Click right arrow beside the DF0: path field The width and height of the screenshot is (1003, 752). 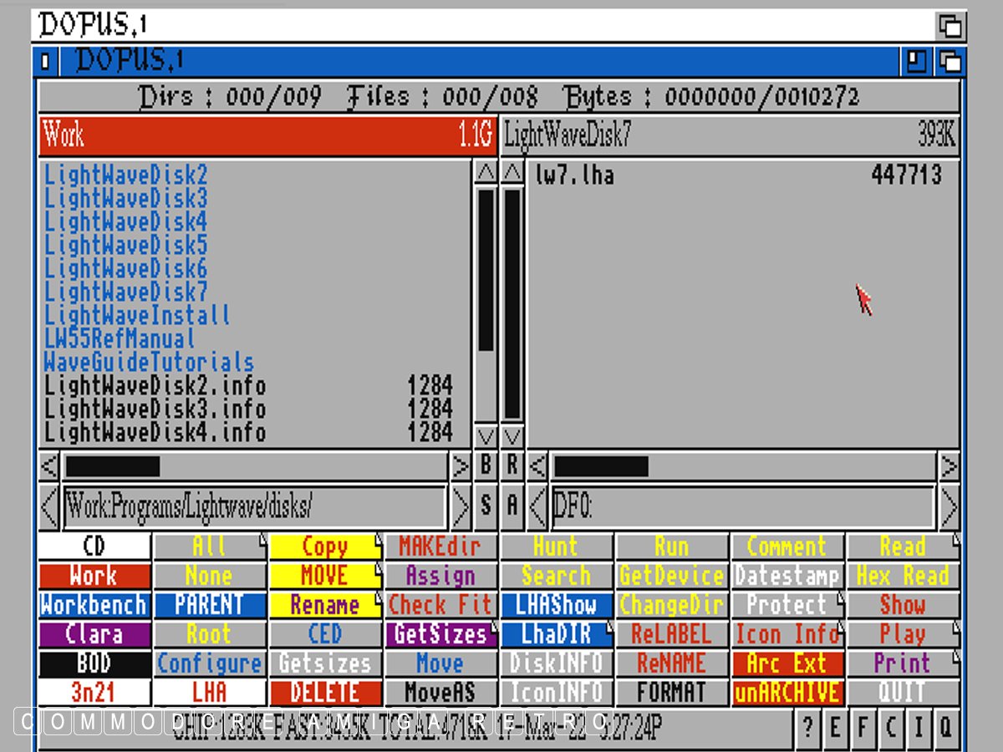pyautogui.click(x=949, y=506)
